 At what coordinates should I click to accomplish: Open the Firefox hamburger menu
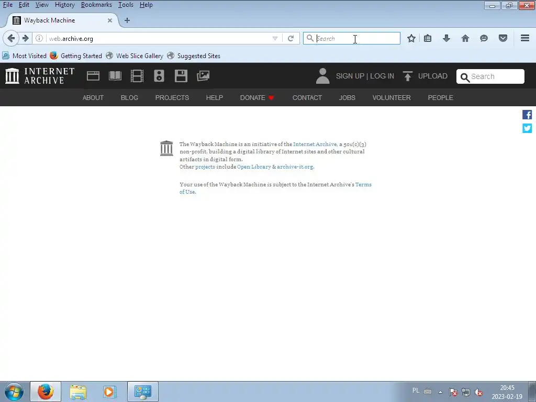point(525,38)
